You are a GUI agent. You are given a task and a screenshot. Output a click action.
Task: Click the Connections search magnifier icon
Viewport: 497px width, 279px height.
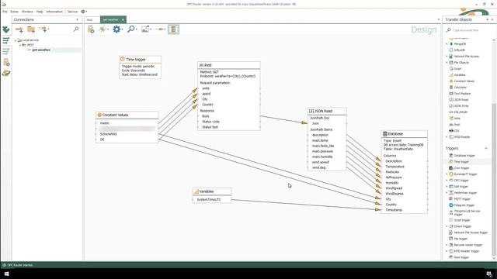(x=76, y=29)
